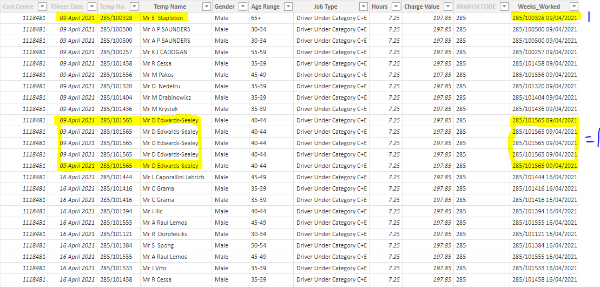
Task: Select the Age Range column header
Action: tap(266, 6)
